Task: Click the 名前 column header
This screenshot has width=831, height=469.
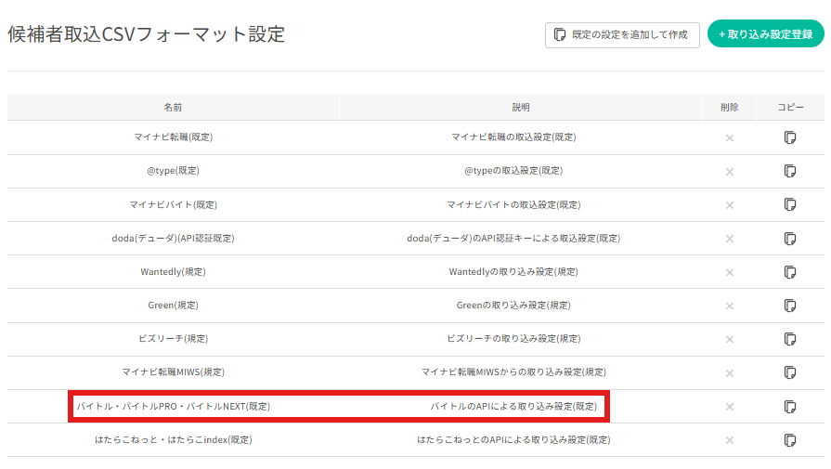Action: click(174, 108)
